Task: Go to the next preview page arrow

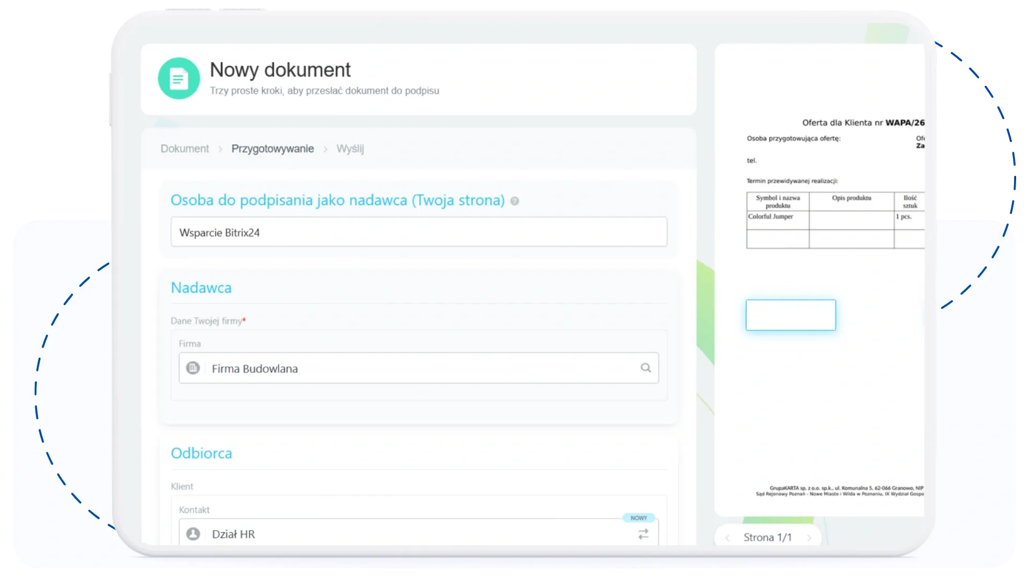Action: tap(809, 538)
